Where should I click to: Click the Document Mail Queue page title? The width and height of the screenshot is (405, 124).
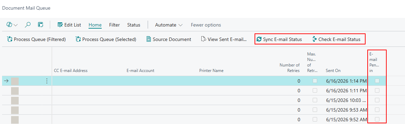coord(26,8)
